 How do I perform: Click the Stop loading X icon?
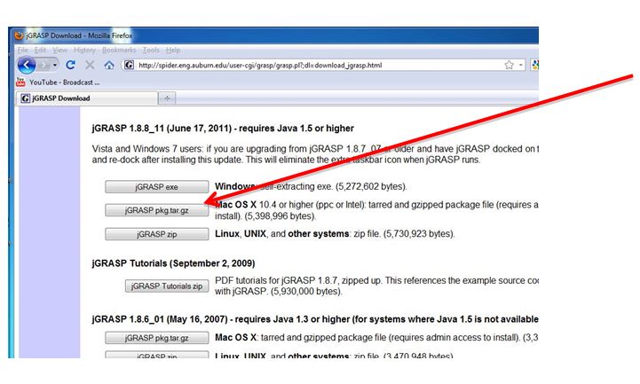90,65
